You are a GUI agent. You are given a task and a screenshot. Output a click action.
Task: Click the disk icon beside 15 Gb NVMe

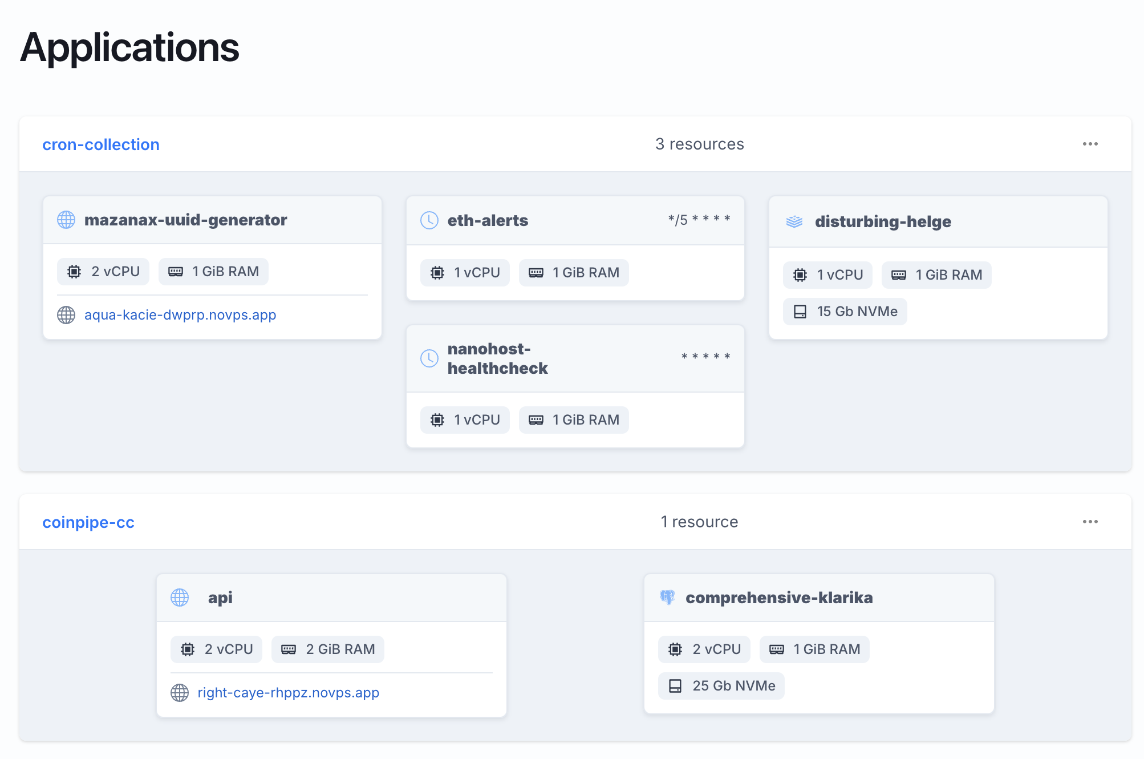799,312
